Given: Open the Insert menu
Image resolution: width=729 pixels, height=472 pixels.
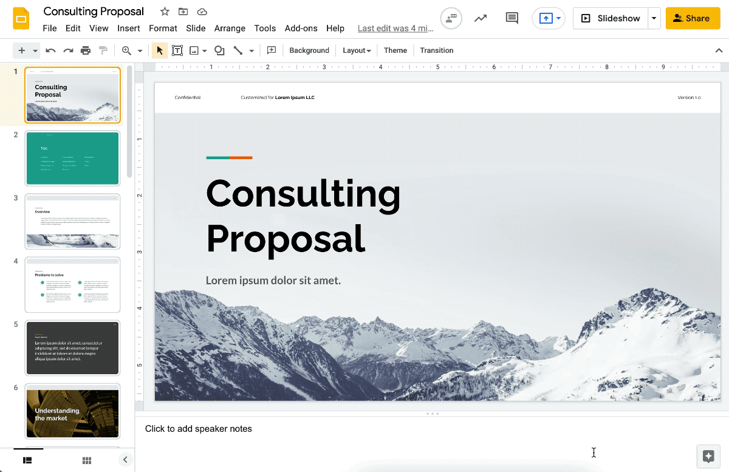Looking at the screenshot, I should pyautogui.click(x=129, y=28).
